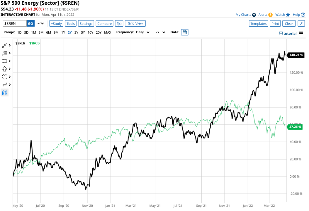Select the numbered annotation tool
Viewport: 309px width, 211px height.
tap(4, 77)
